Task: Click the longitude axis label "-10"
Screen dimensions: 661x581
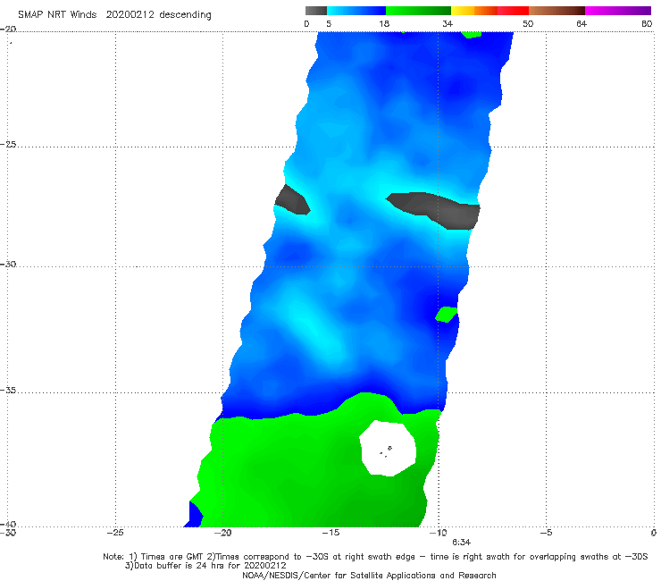Action: tap(438, 533)
